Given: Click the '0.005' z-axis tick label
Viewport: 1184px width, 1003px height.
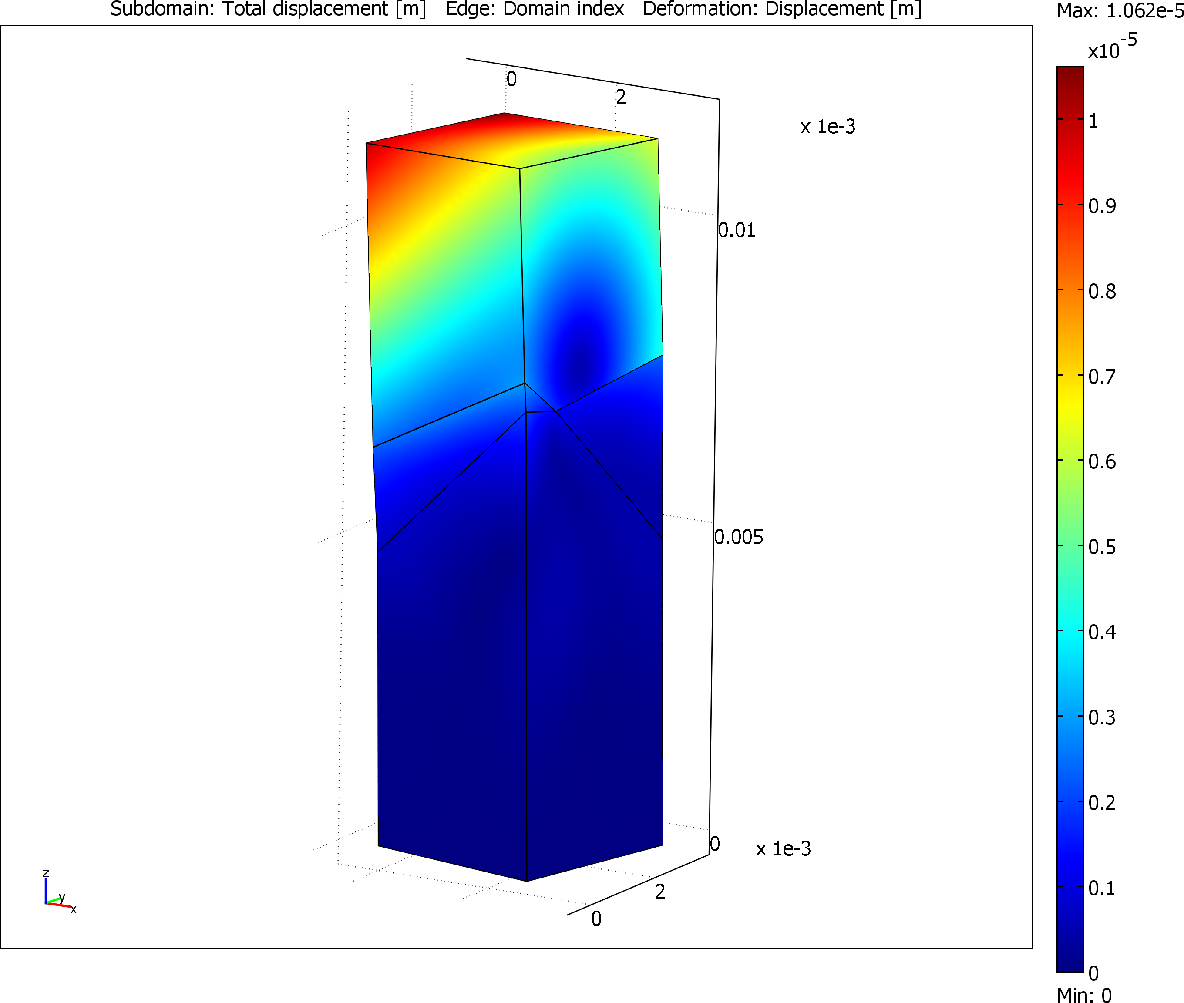Looking at the screenshot, I should [x=738, y=537].
